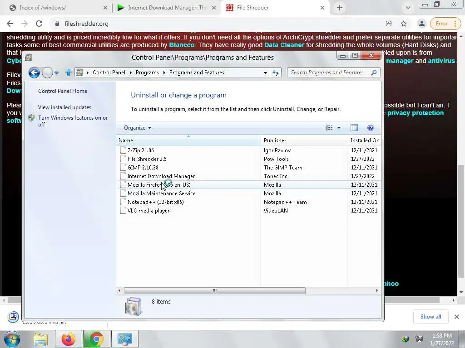Open the Data Cleaner link on the page
The image size is (465, 348).
pyautogui.click(x=284, y=45)
